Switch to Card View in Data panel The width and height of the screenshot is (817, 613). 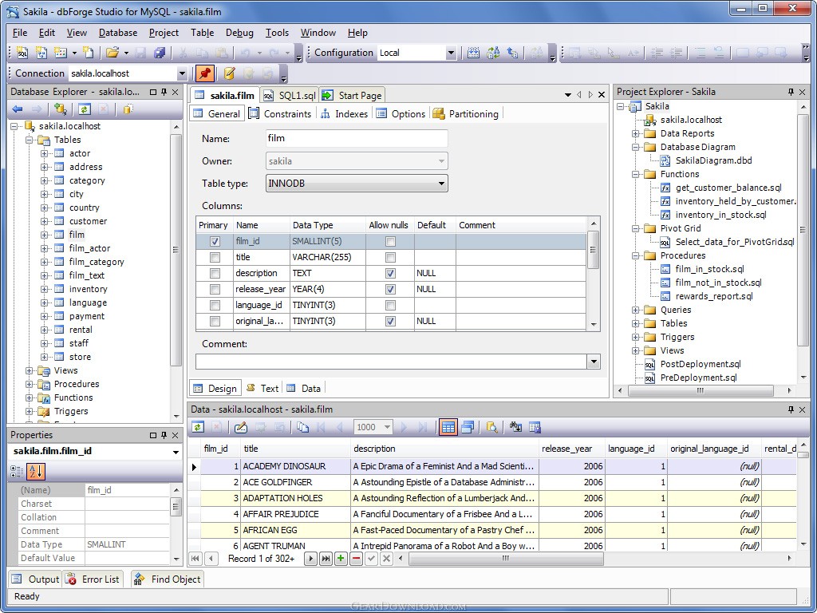click(468, 428)
